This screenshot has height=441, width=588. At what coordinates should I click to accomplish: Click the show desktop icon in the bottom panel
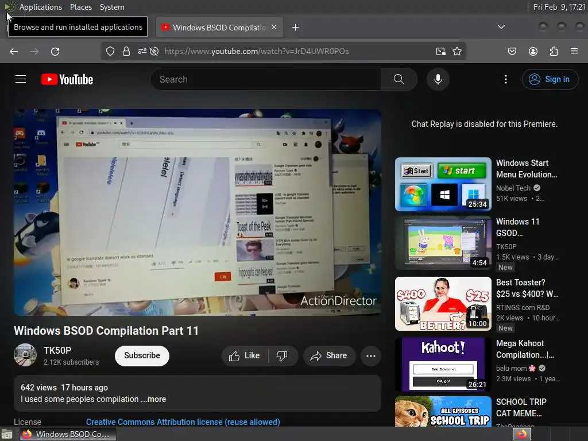(x=7, y=434)
